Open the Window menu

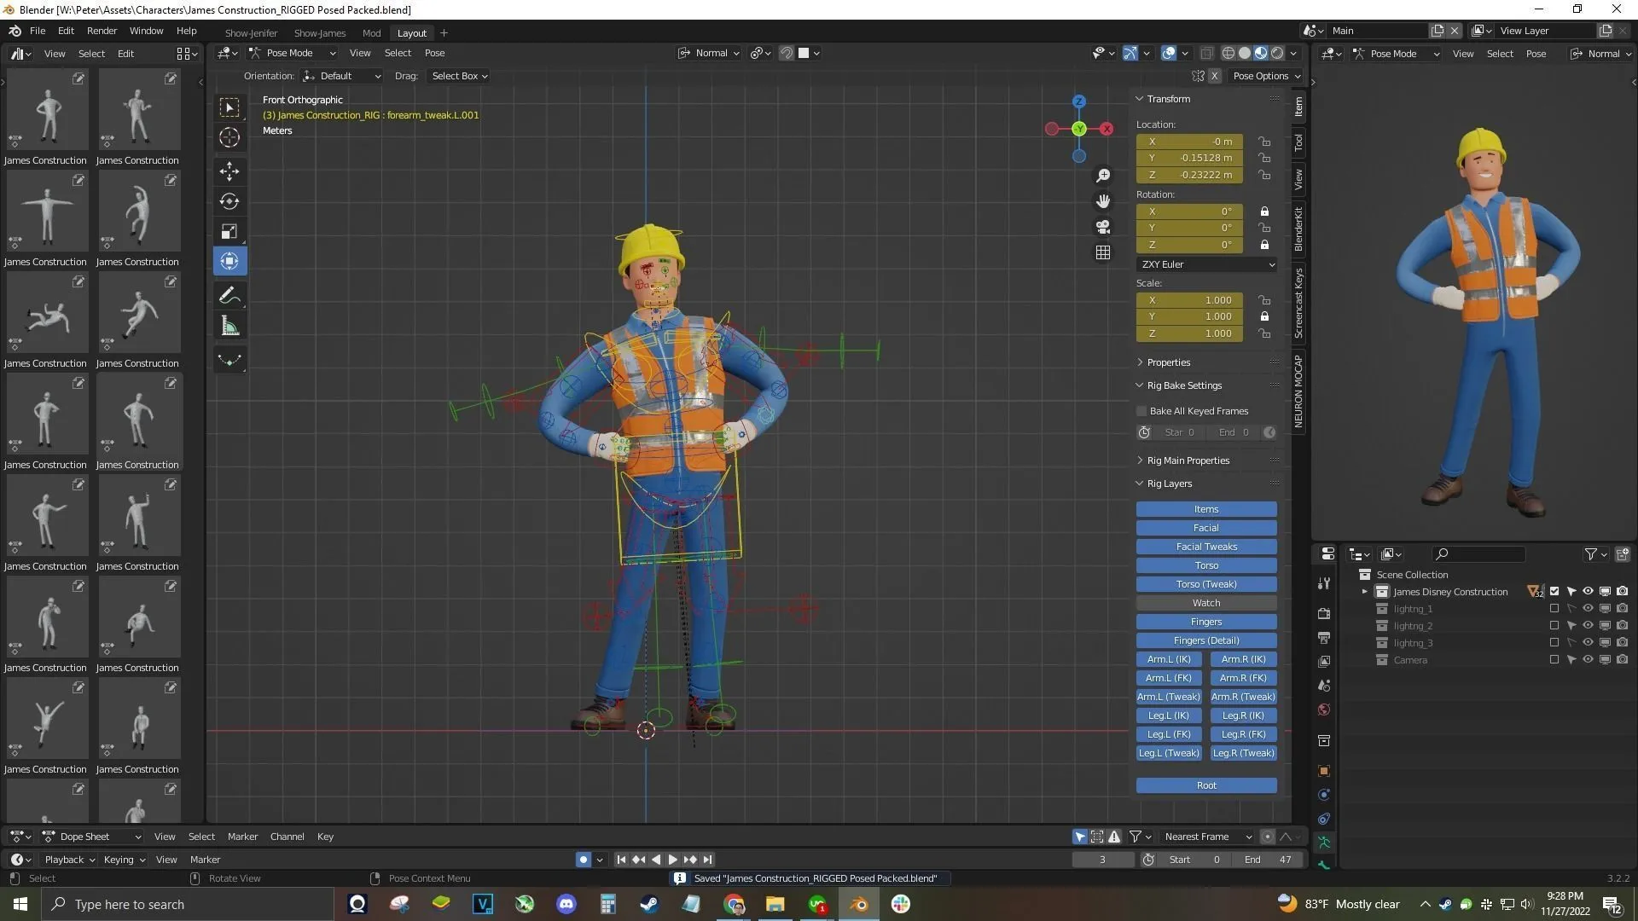(x=145, y=31)
